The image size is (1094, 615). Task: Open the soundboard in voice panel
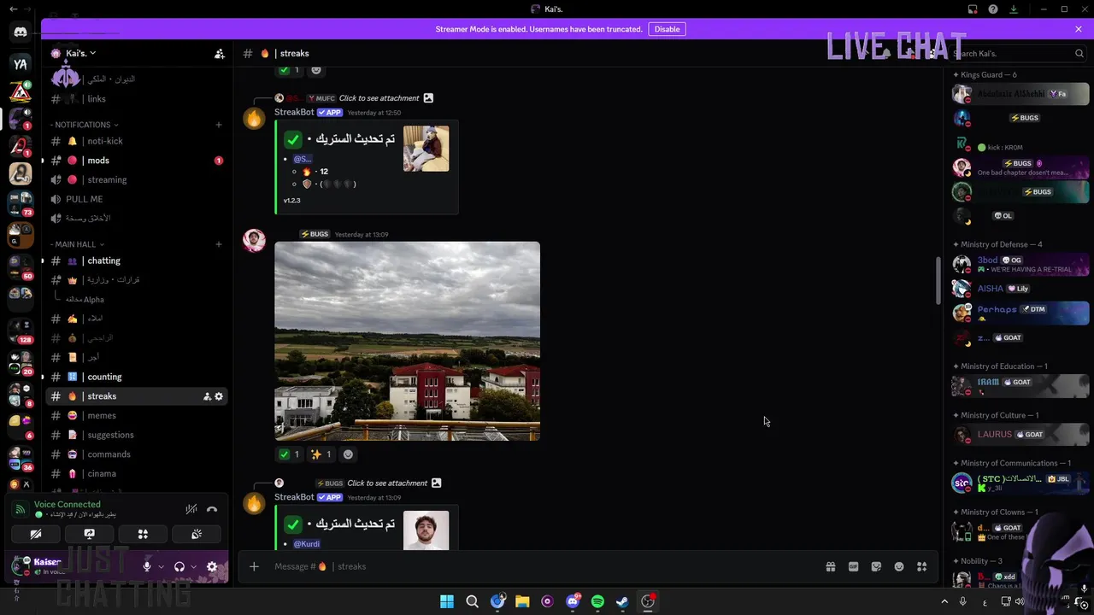coord(197,535)
